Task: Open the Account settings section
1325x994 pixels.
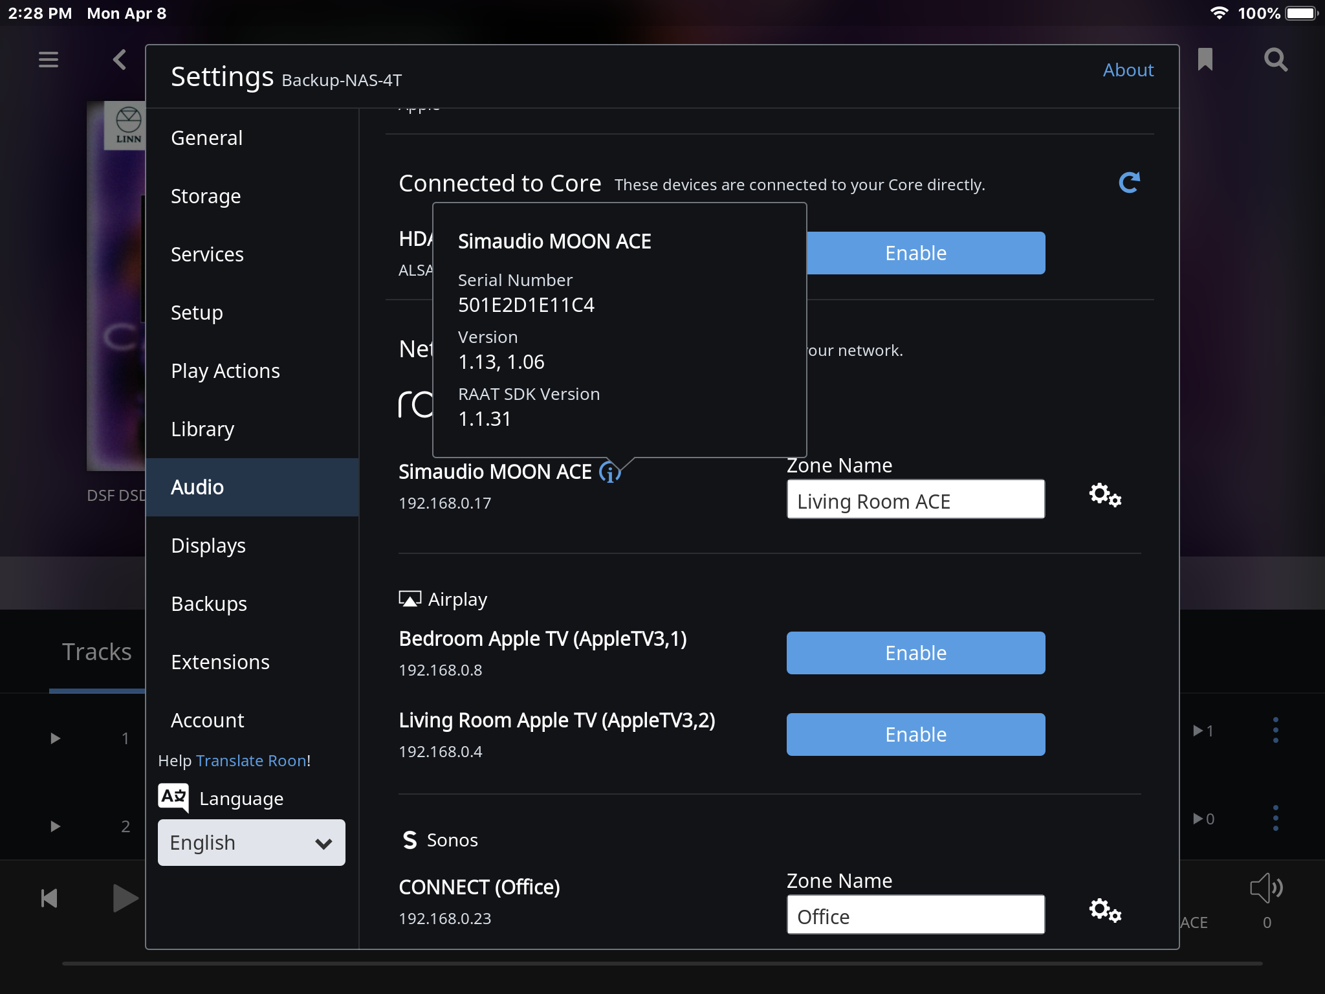Action: 252,720
